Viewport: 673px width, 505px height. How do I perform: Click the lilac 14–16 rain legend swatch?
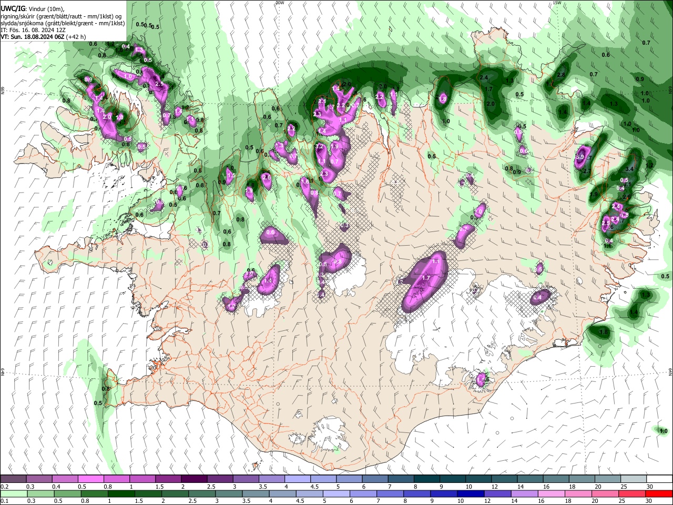[525, 493]
